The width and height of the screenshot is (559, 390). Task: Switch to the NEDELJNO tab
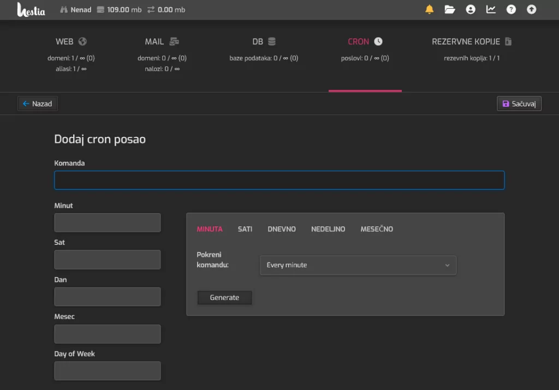click(328, 229)
